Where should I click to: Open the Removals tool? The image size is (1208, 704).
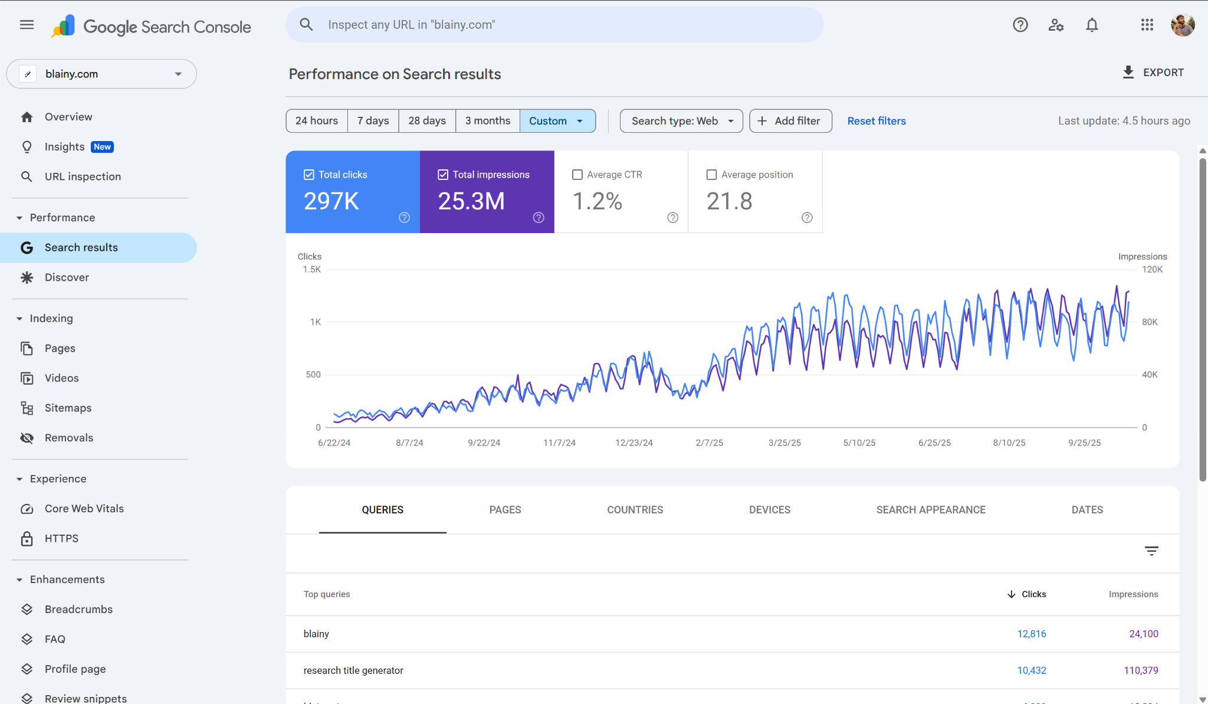[x=69, y=437]
